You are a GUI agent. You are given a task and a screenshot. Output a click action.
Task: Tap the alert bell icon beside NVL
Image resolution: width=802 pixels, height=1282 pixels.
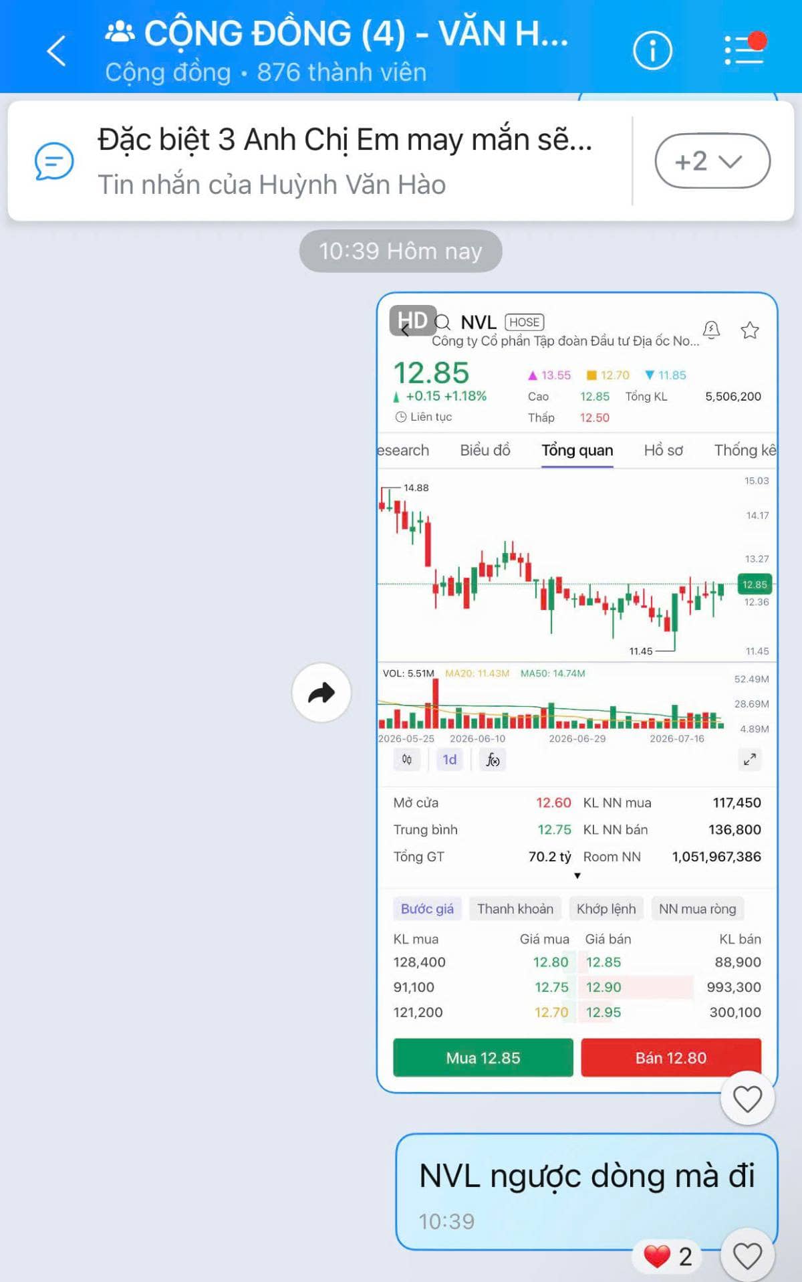[x=711, y=329]
